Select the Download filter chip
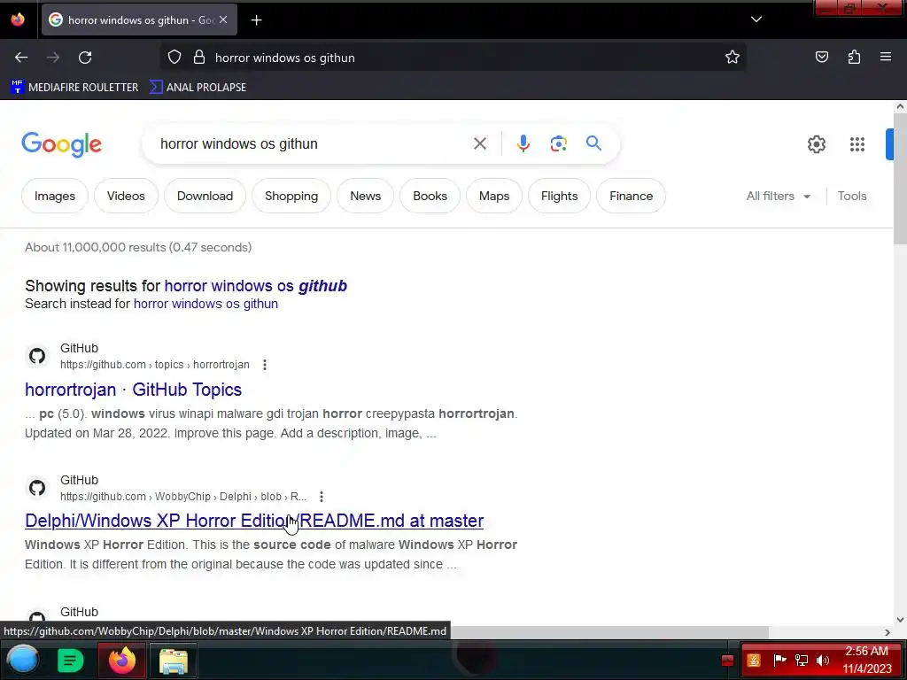The height and width of the screenshot is (680, 907). 205,196
